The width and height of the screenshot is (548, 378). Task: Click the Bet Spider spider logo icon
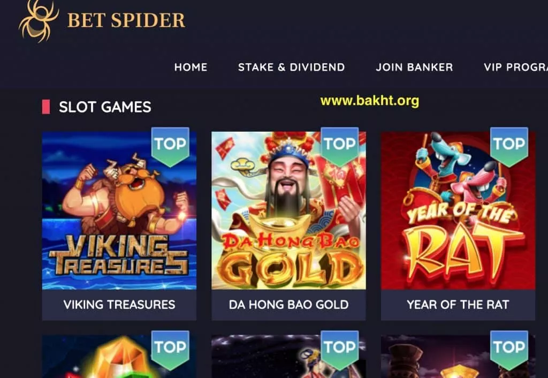[39, 20]
